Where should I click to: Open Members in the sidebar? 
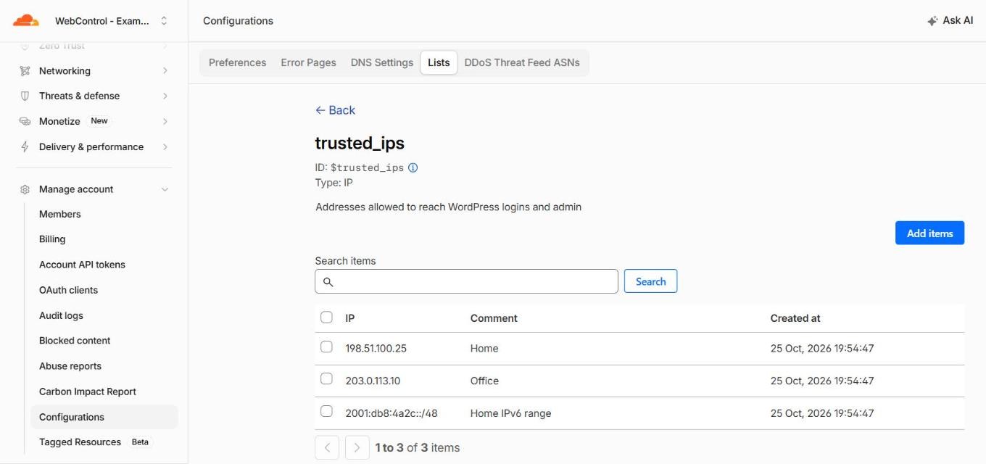pos(60,214)
